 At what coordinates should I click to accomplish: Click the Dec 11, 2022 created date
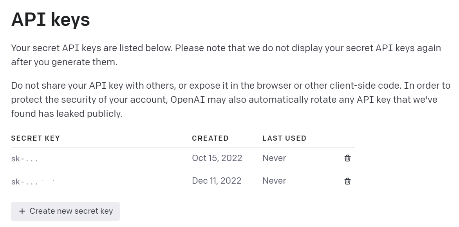click(x=217, y=181)
